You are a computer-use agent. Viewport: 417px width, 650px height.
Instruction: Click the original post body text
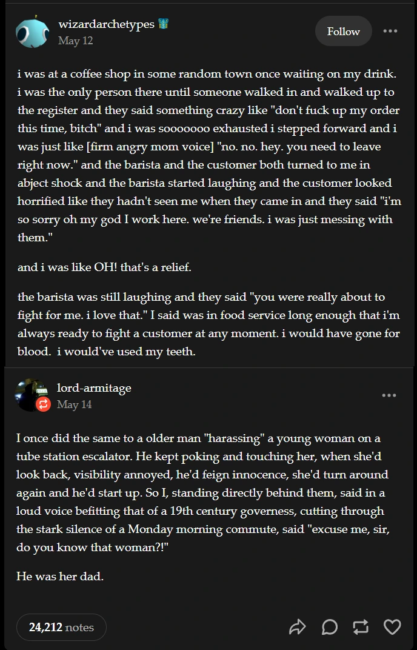click(208, 182)
